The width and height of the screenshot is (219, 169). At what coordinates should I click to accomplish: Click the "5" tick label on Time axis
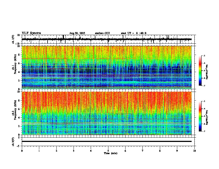(x=108, y=151)
